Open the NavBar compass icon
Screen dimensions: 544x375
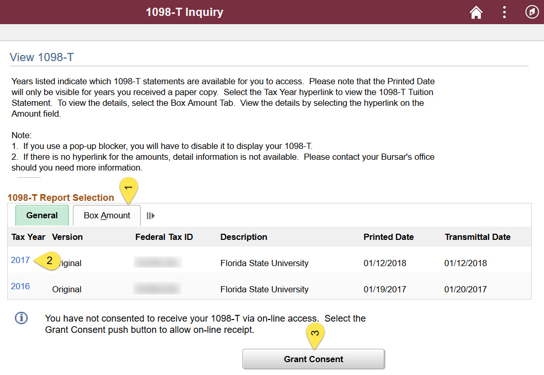[532, 12]
